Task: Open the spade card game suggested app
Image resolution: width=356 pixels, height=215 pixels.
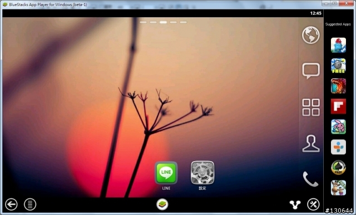Action: pos(338,167)
